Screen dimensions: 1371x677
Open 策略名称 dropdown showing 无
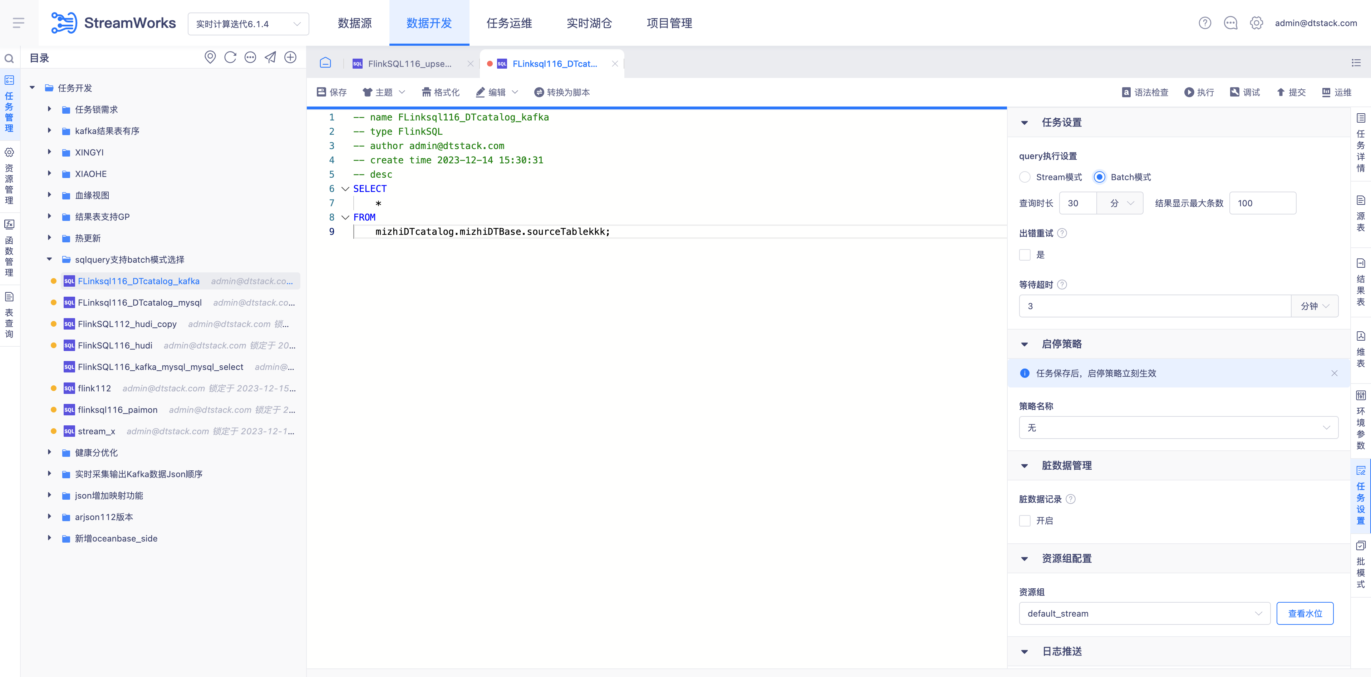(1178, 428)
